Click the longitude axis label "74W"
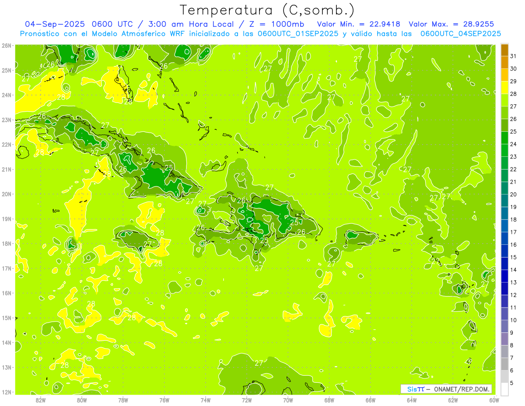Viewport: 525px width, 406px height. coord(206,399)
